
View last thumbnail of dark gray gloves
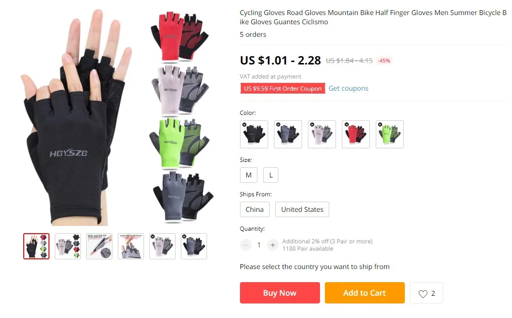click(194, 246)
